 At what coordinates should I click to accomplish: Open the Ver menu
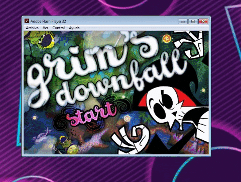tap(46, 28)
